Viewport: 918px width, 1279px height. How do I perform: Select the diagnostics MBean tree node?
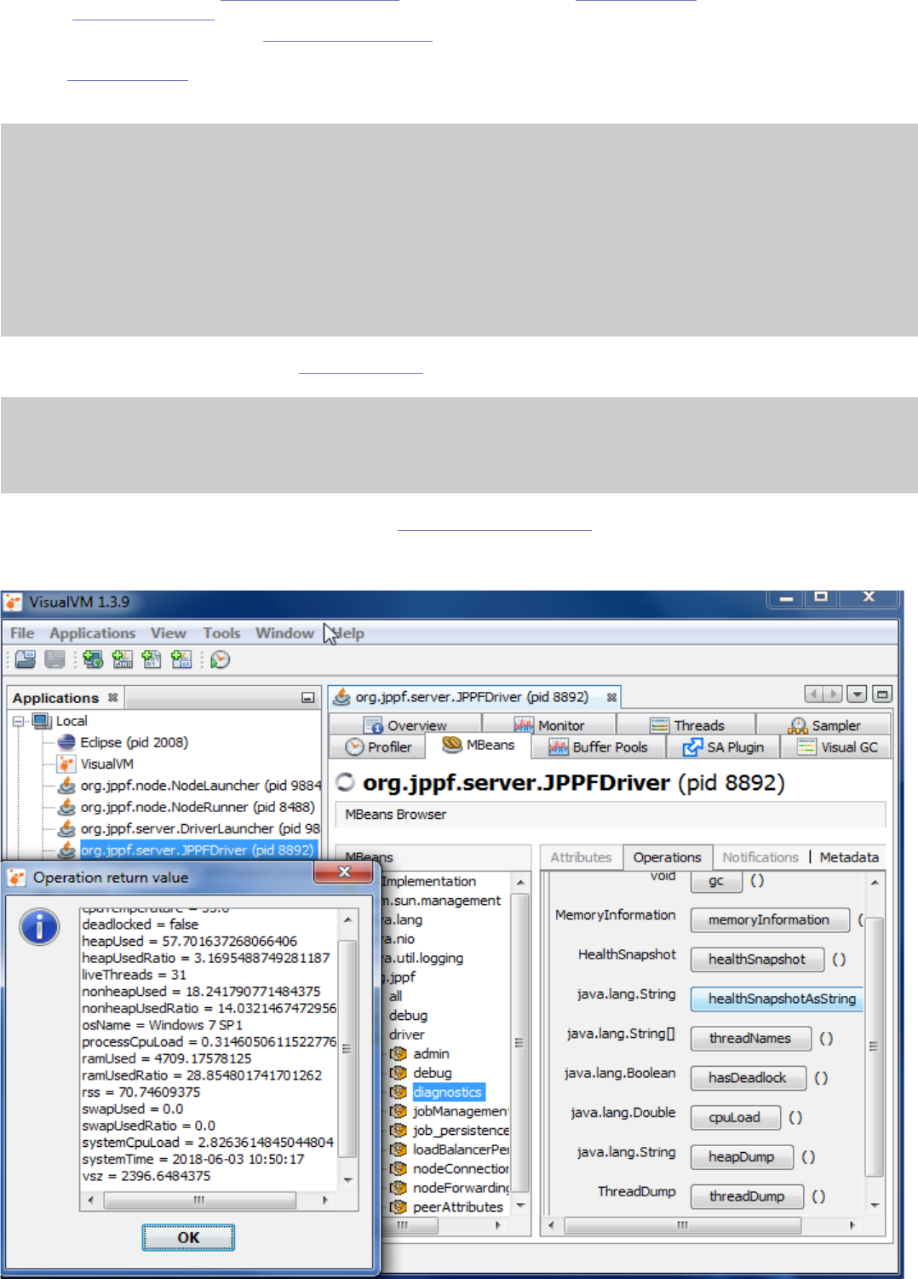click(448, 1092)
